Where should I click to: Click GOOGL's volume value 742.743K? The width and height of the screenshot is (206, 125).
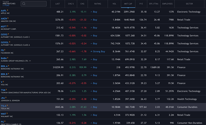pyautogui.click(x=115, y=43)
